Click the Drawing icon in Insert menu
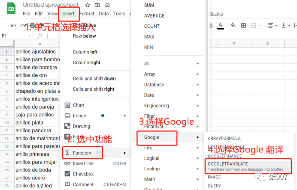Screen dimensions: 297x190 click(x=67, y=126)
